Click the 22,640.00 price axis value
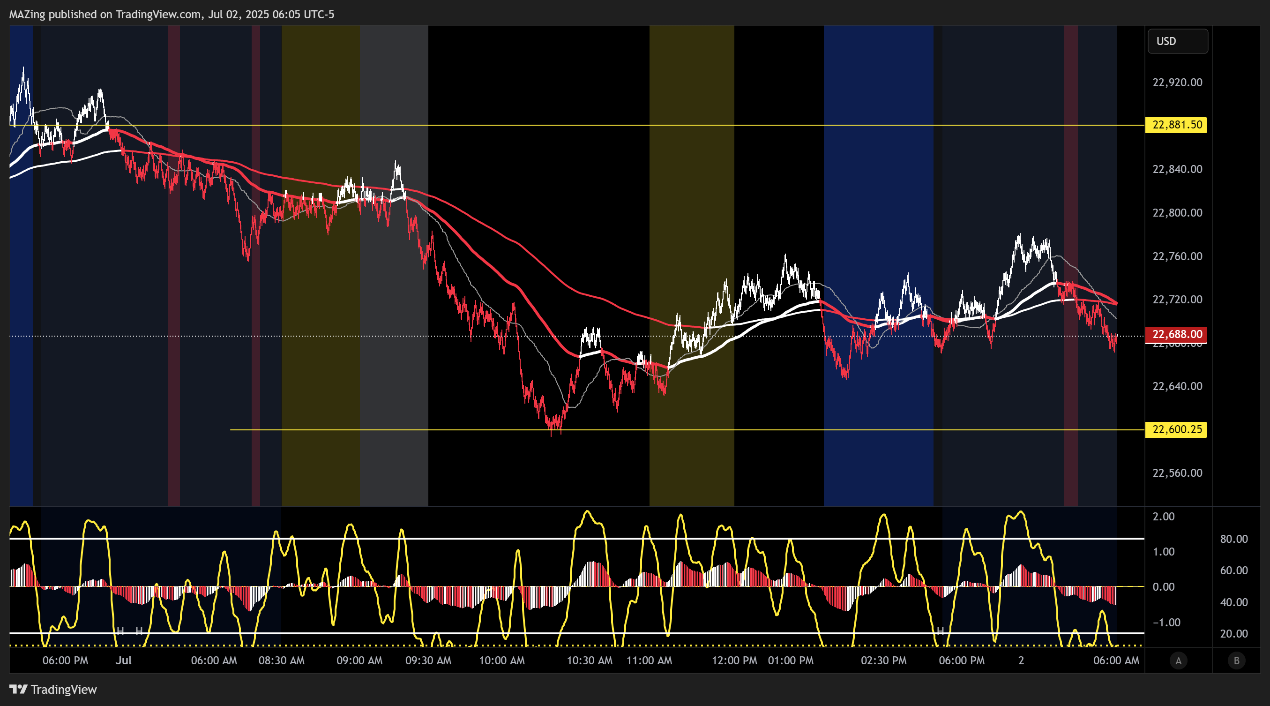 (1177, 386)
